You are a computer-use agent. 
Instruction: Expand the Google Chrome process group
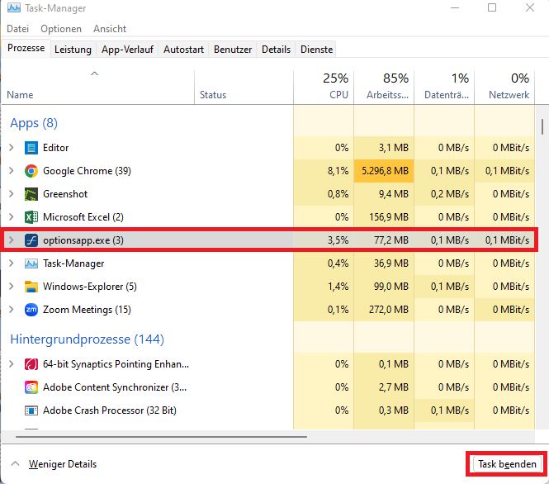pyautogui.click(x=12, y=170)
